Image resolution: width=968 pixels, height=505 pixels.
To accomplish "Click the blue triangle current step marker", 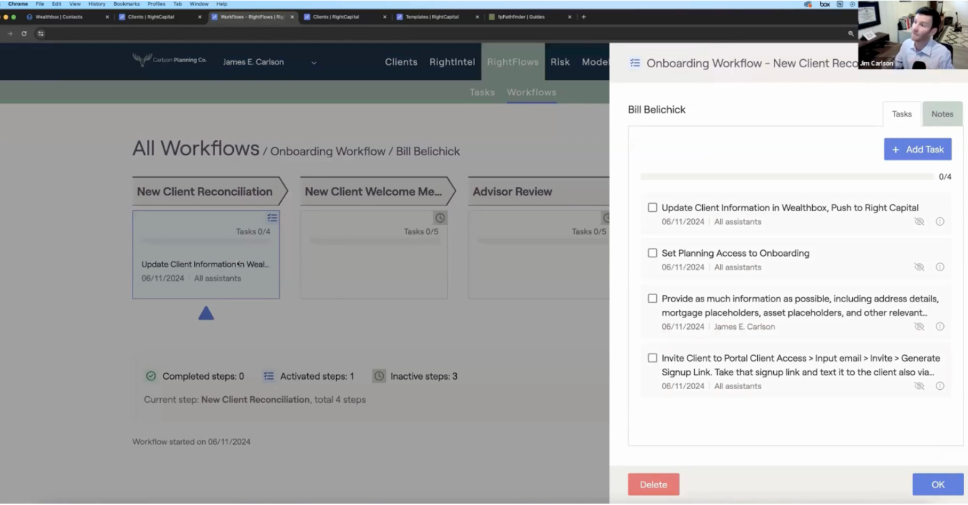I will pos(206,313).
